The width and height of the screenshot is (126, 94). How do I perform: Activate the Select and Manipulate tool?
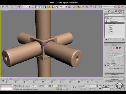pos(74,7)
